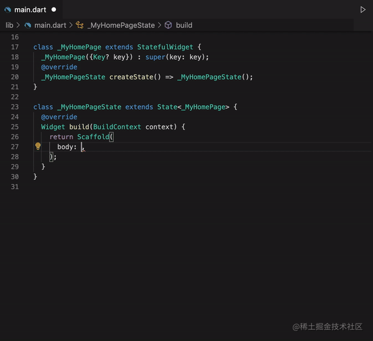The image size is (373, 341).
Task: Place the cursor on empty line 31
Action: (124, 187)
